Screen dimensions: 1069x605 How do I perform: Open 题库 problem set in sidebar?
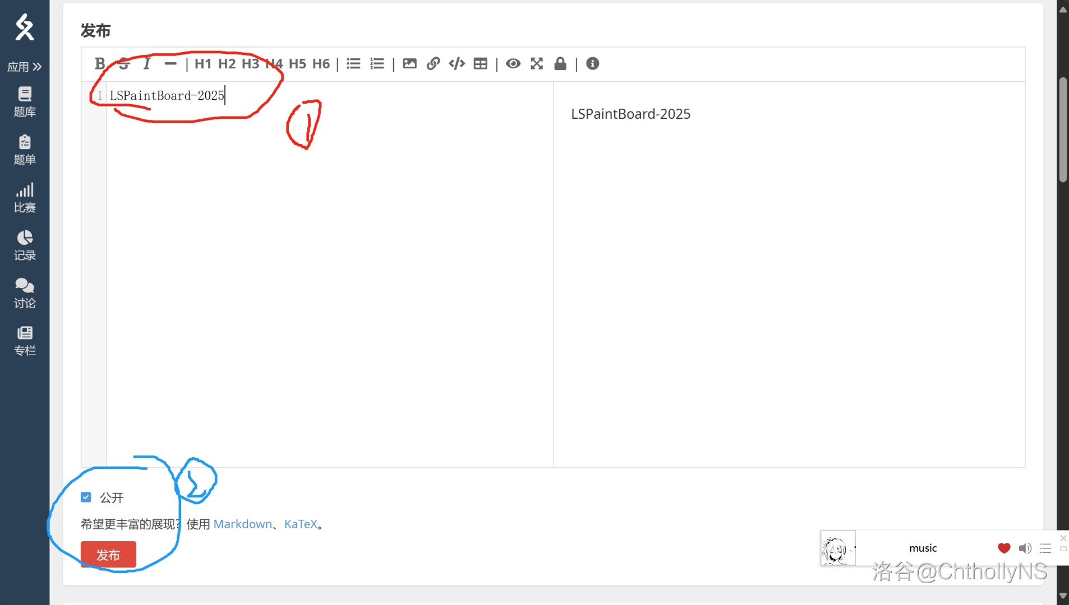pos(25,102)
